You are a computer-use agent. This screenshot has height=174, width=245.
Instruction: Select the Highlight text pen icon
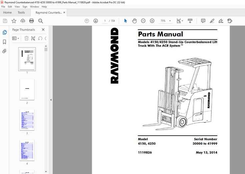[x=212, y=21]
